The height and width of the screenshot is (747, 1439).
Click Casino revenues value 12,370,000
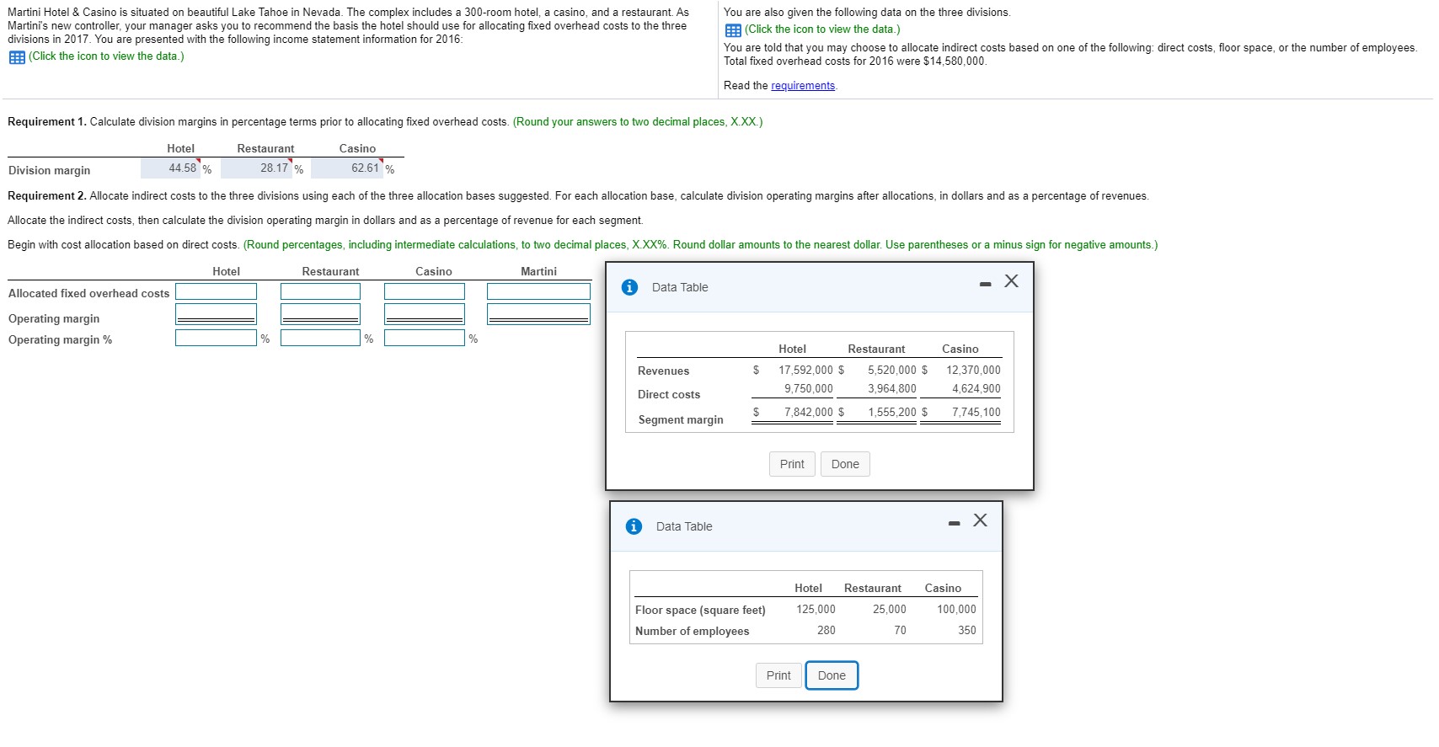point(973,371)
